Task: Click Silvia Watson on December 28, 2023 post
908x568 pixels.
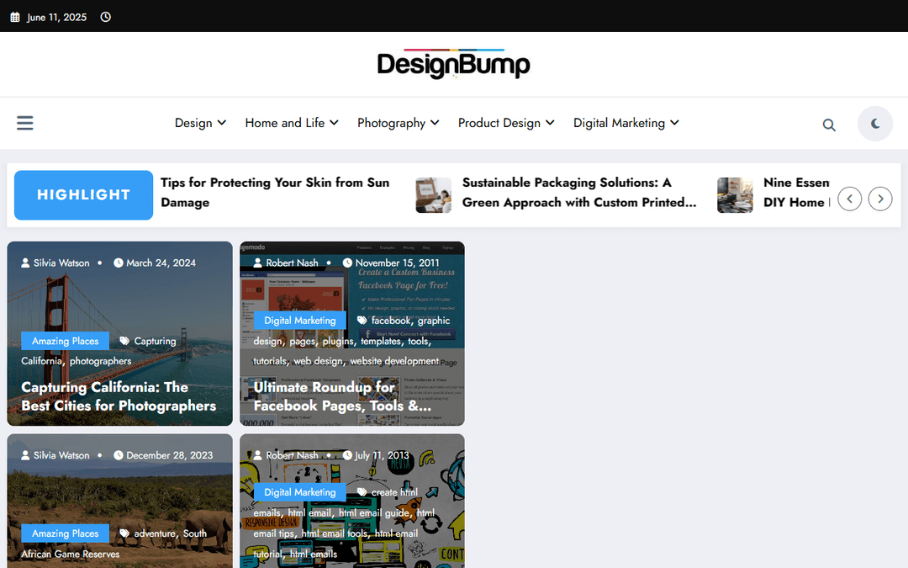Action: [x=61, y=455]
